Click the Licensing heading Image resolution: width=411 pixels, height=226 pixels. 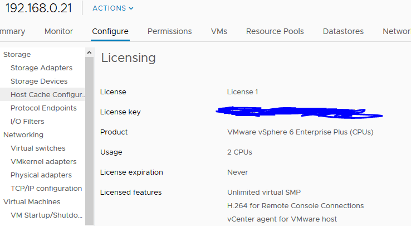[x=129, y=58]
